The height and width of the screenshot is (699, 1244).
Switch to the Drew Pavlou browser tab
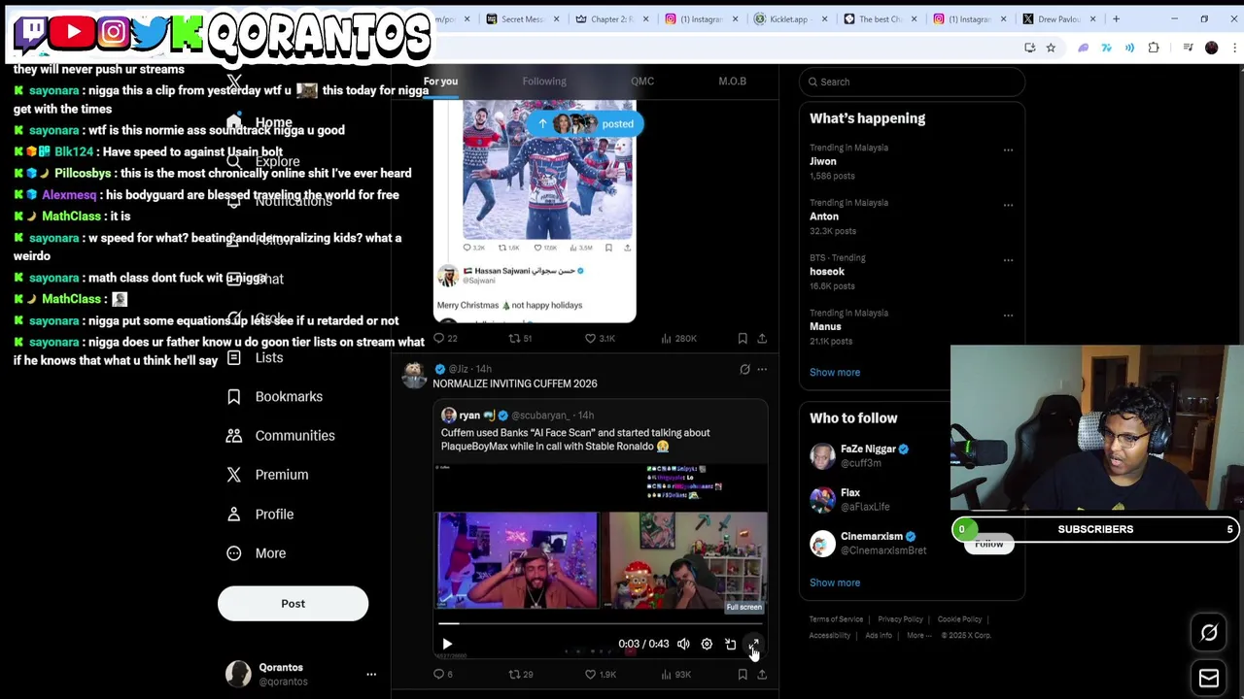[1058, 19]
